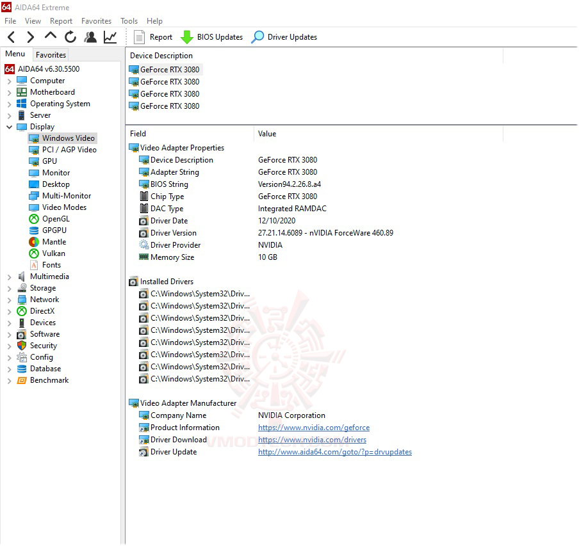Select the Multi-Monitor item icon
The height and width of the screenshot is (546, 579).
click(34, 196)
